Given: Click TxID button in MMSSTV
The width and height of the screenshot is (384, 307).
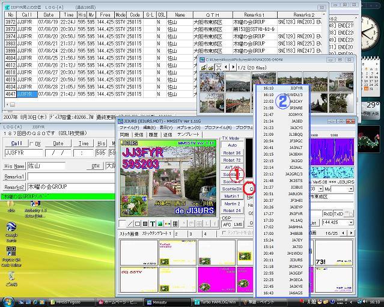Looking at the screenshot, I should (x=338, y=214).
